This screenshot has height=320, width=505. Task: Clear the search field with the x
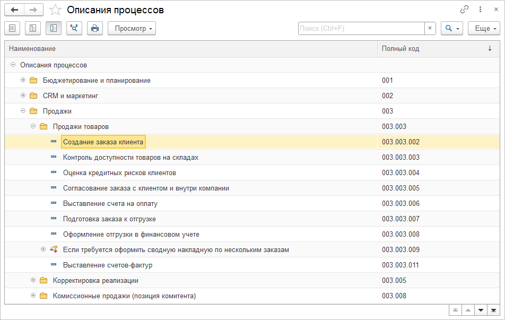coord(430,28)
